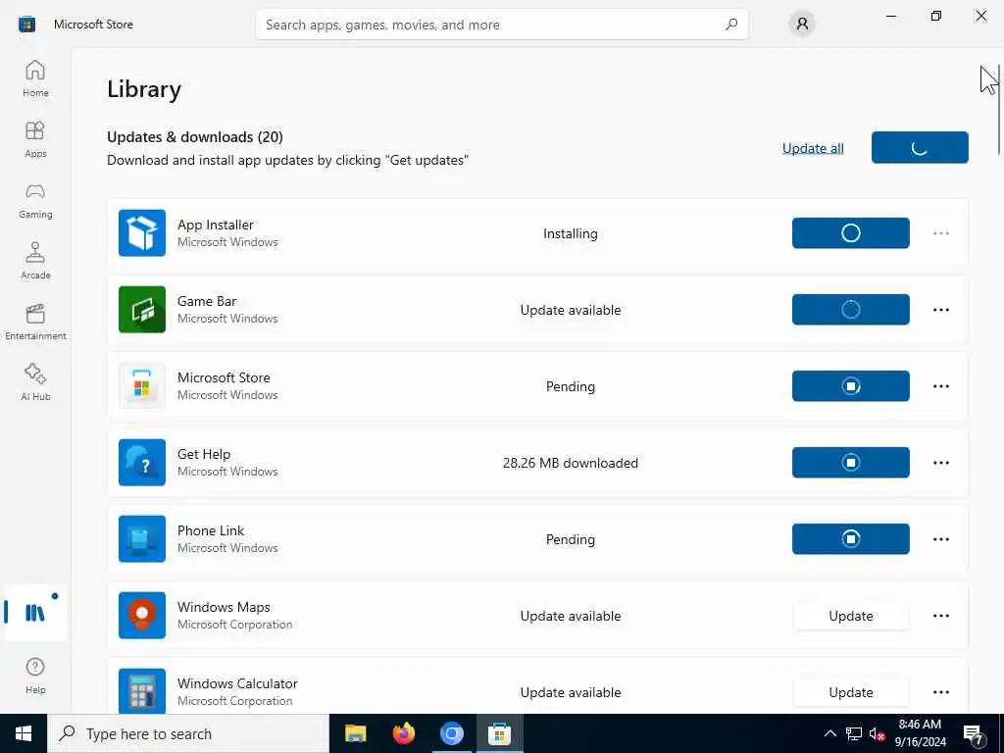Viewport: 1004px width, 753px height.
Task: Click the Windows Calculator app icon
Action: tap(142, 691)
